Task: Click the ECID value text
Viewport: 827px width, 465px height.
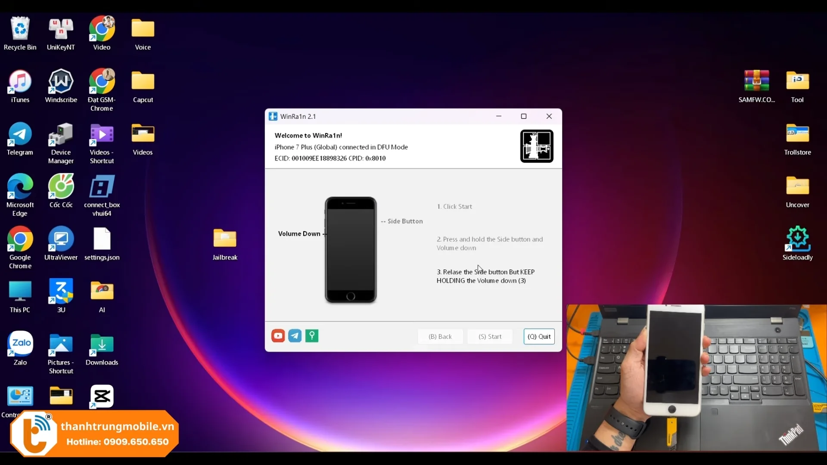Action: pyautogui.click(x=319, y=158)
